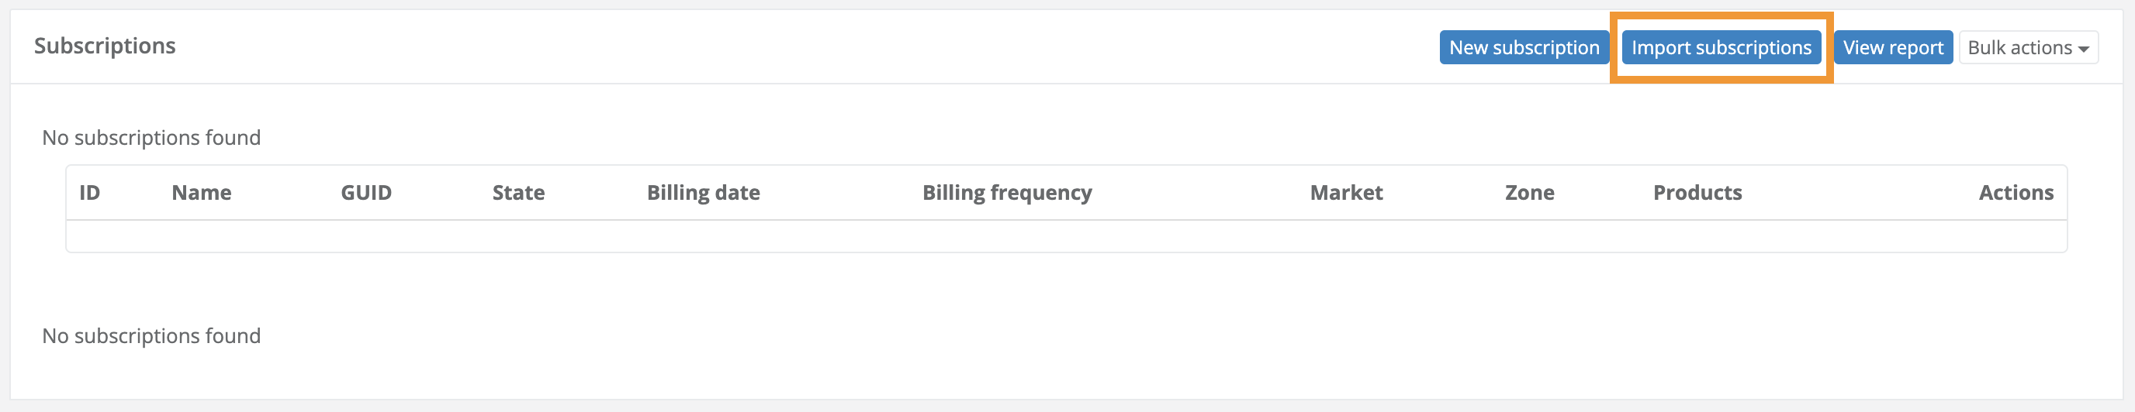Click the Subscriptions panel heading
Screen dimensions: 2135x412
tap(105, 46)
